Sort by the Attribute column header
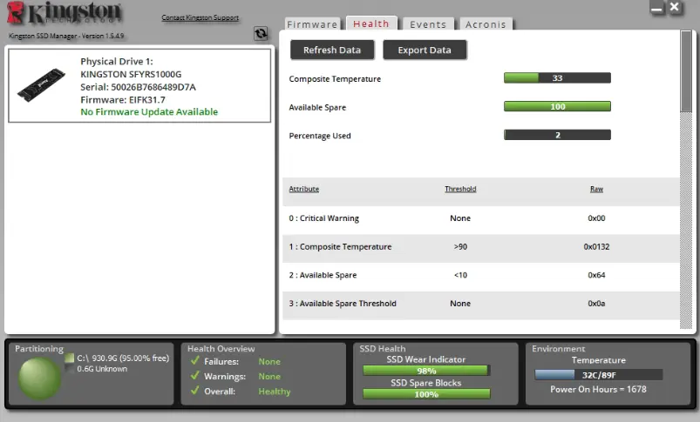700x422 pixels. coord(304,189)
